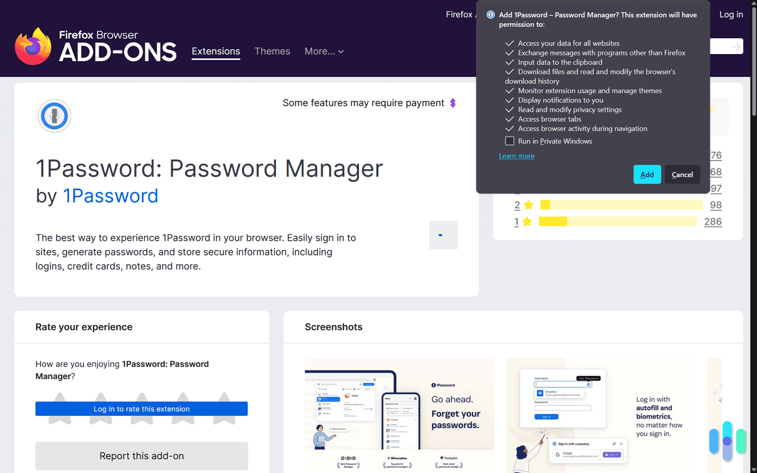Image resolution: width=757 pixels, height=473 pixels.
Task: Click the blue info icon in the install dialog
Action: click(x=490, y=15)
